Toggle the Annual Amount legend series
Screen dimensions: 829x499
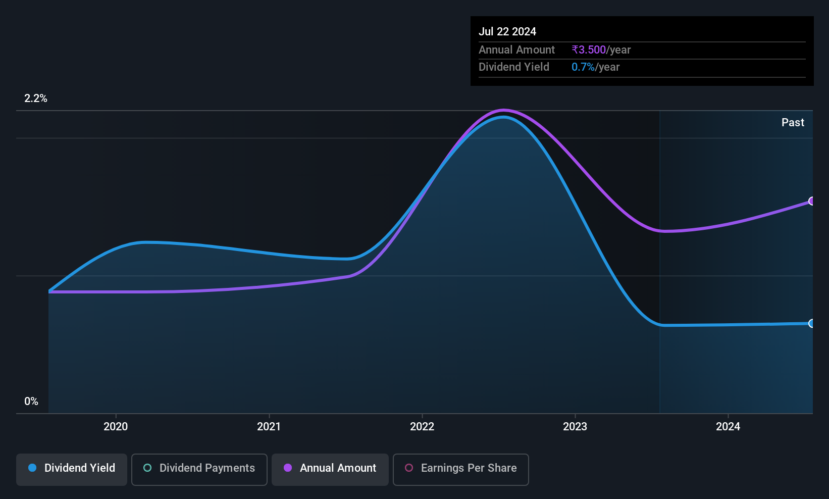330,470
